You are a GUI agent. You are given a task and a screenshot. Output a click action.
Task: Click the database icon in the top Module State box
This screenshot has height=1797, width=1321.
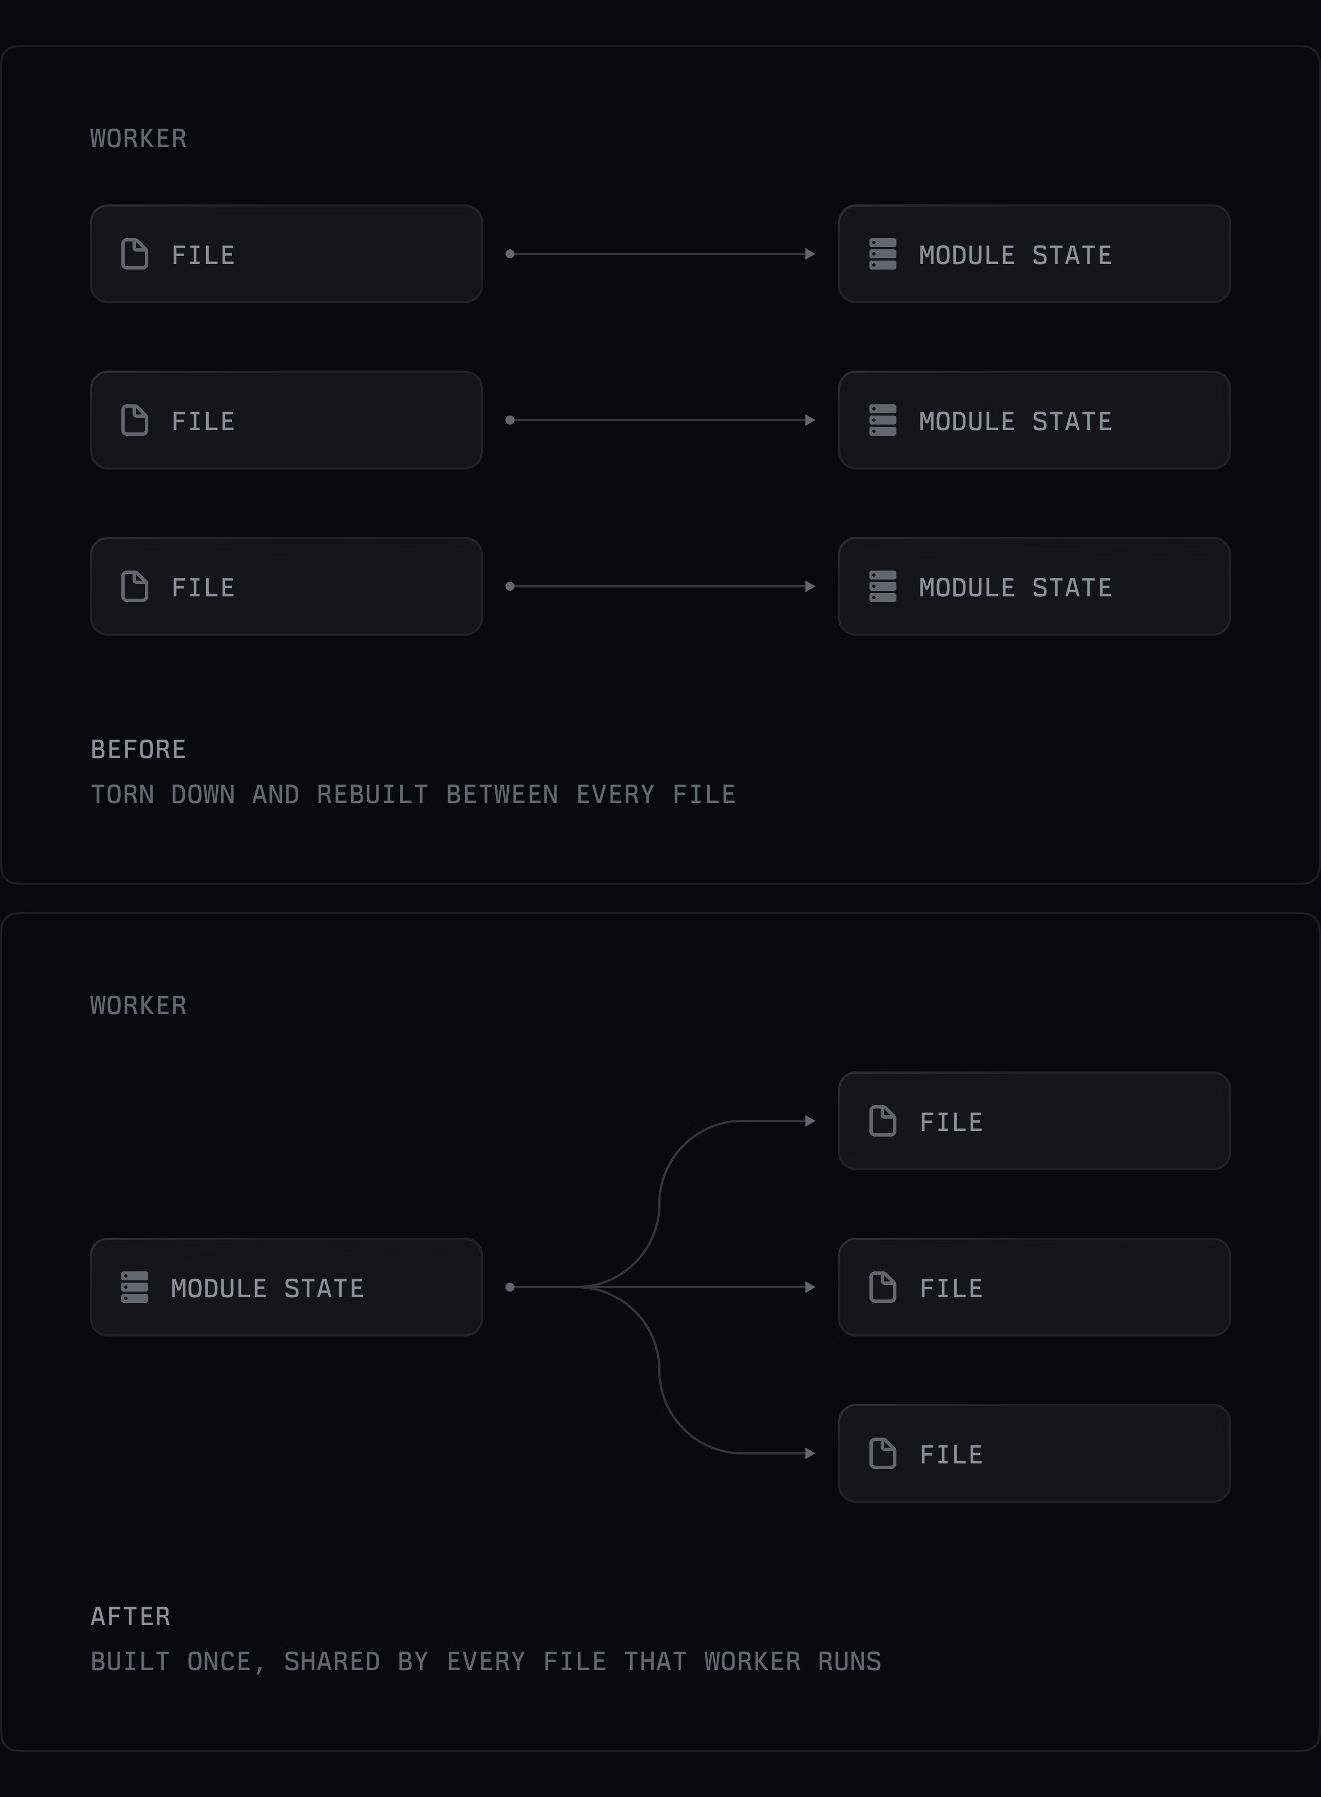(883, 254)
